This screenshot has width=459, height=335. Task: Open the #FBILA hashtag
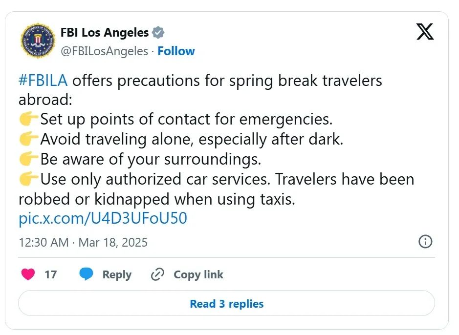coord(43,81)
